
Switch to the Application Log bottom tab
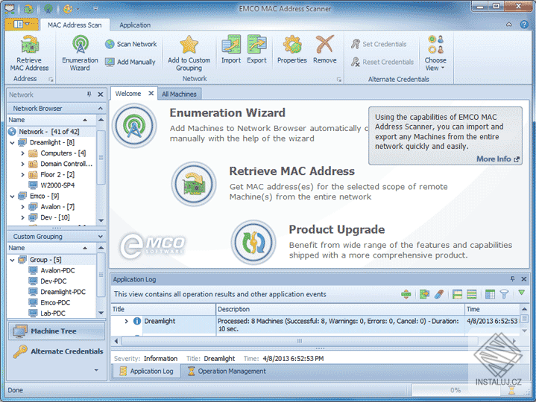[x=146, y=371]
